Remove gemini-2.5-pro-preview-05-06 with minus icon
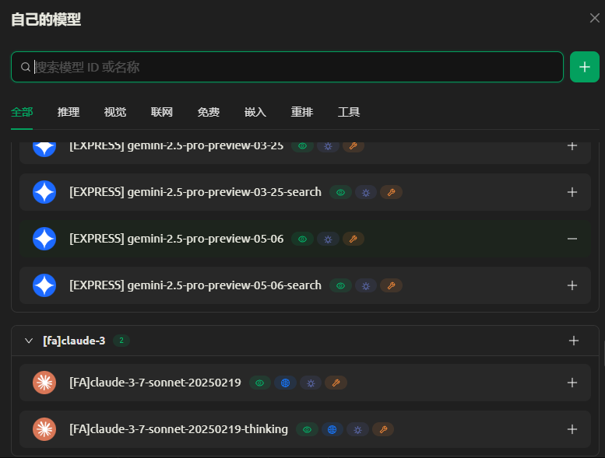The height and width of the screenshot is (458, 605). click(x=572, y=239)
